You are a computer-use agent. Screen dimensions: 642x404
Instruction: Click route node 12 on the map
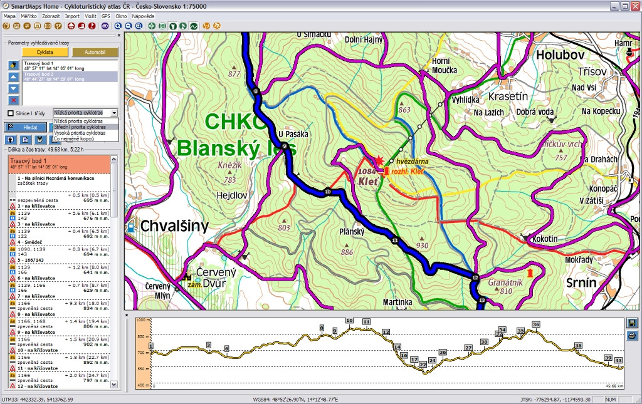click(x=475, y=277)
